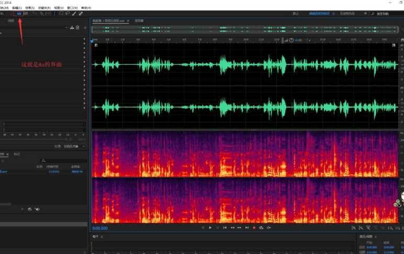Viewport: 404px width, 254px height.
Task: Click the HUD gain dB value
Action: point(299,40)
